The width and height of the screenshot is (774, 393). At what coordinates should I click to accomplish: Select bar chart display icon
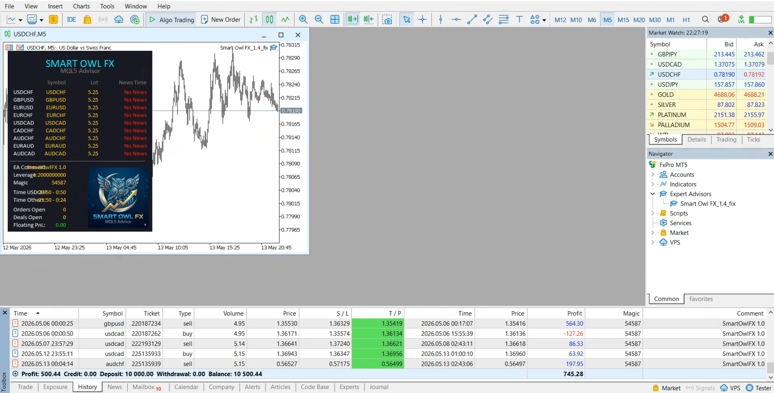click(x=254, y=20)
